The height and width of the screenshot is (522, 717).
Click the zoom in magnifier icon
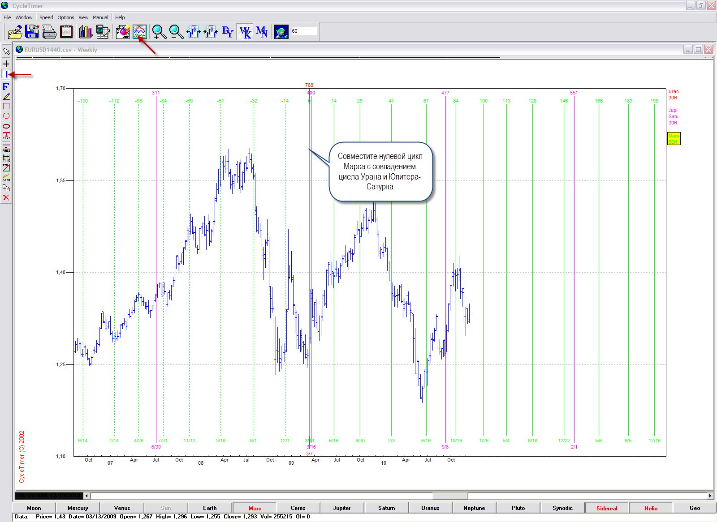pyautogui.click(x=159, y=31)
